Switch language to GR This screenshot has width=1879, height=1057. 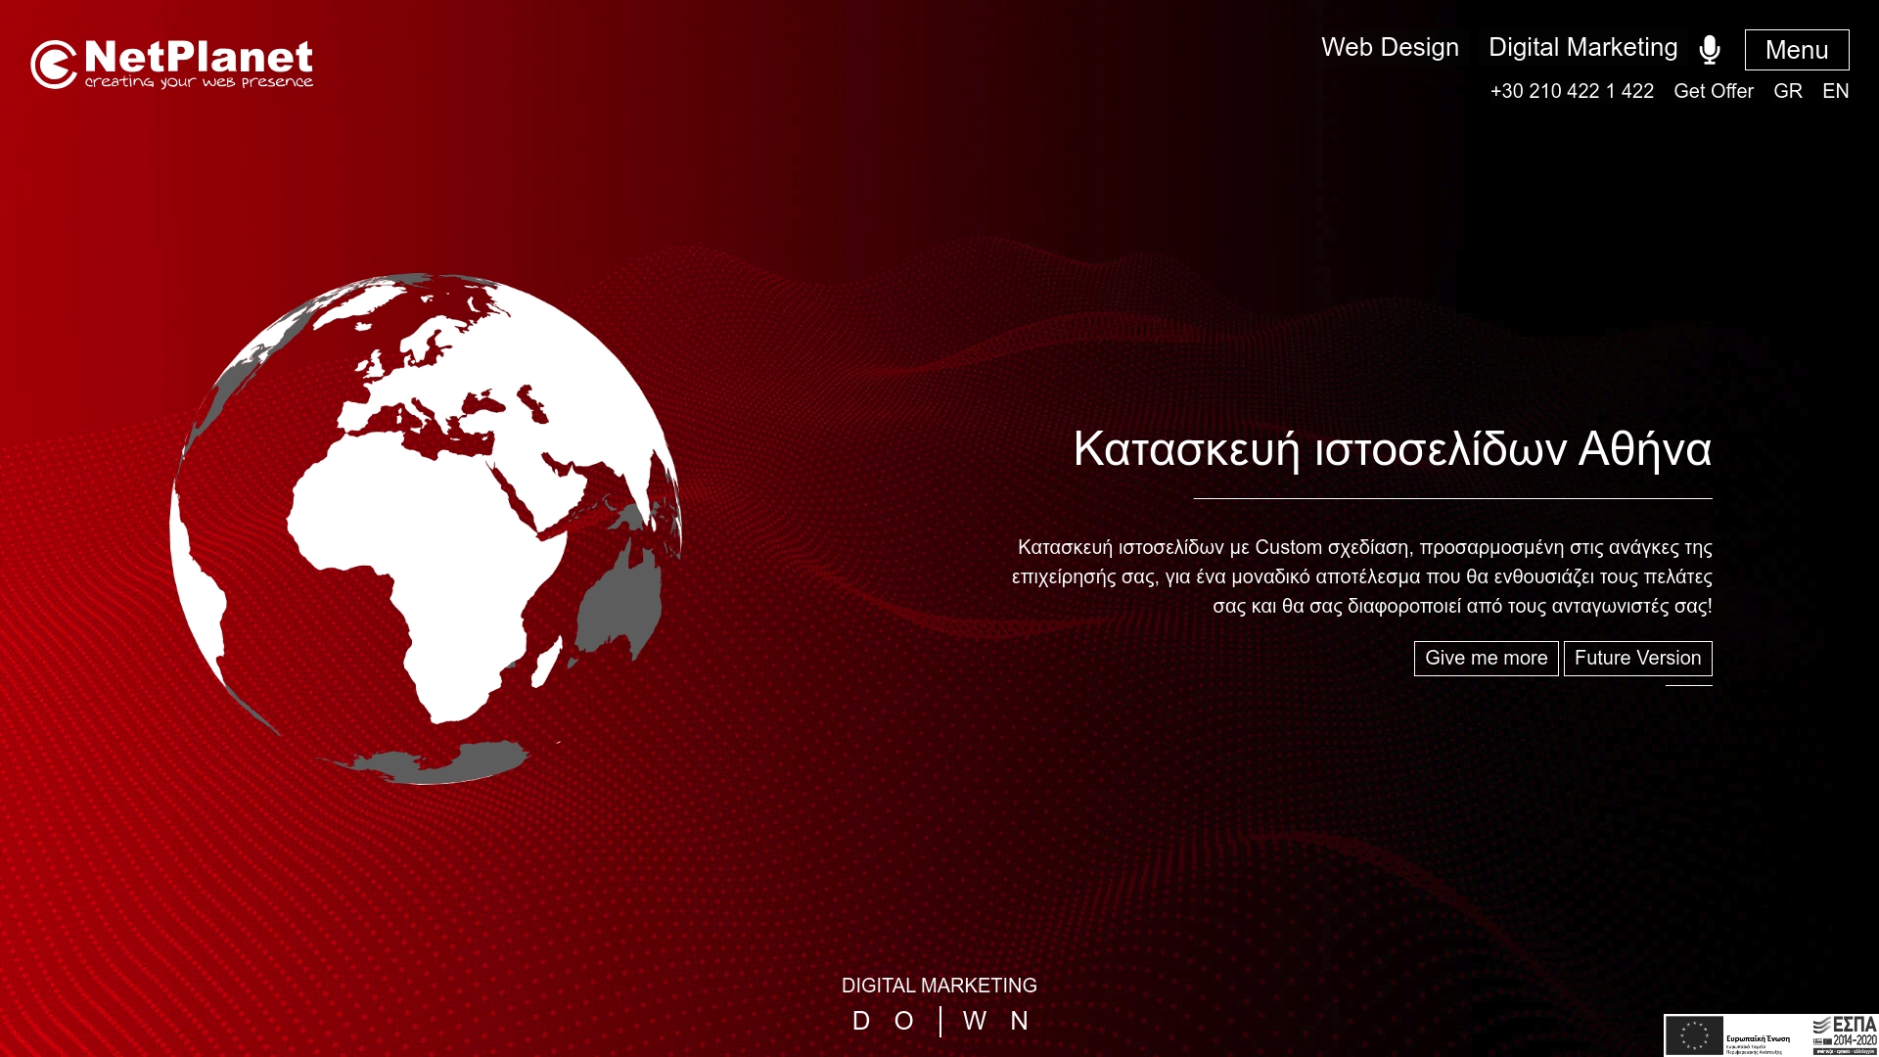tap(1788, 91)
